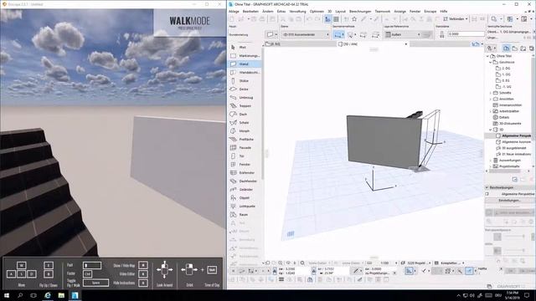Select the Unterzug beam tool

[245, 98]
